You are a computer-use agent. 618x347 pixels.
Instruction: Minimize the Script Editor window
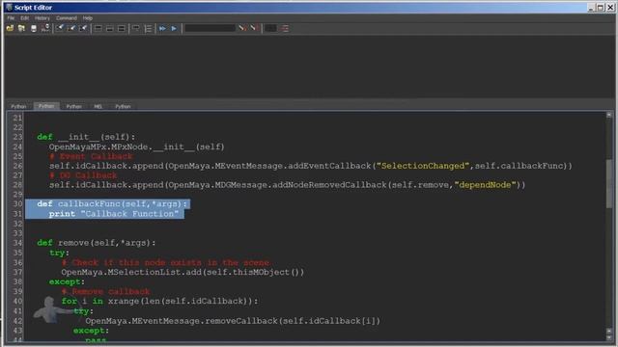[591, 8]
